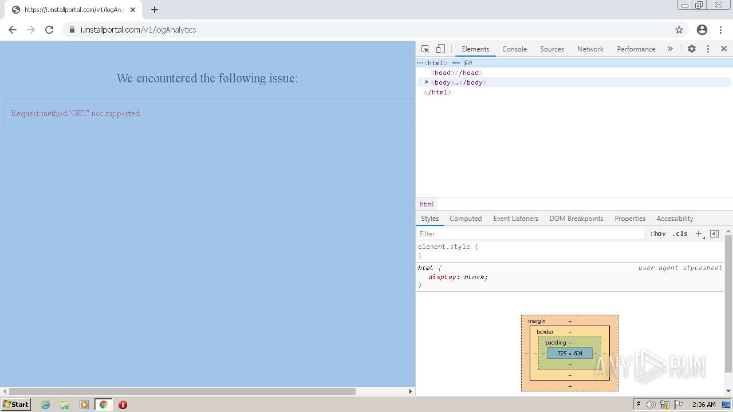Click the html breadcrumb item
The image size is (733, 412).
pyautogui.click(x=427, y=204)
